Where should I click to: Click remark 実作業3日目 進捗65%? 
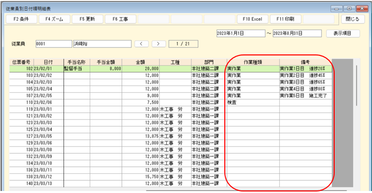pos(305,82)
